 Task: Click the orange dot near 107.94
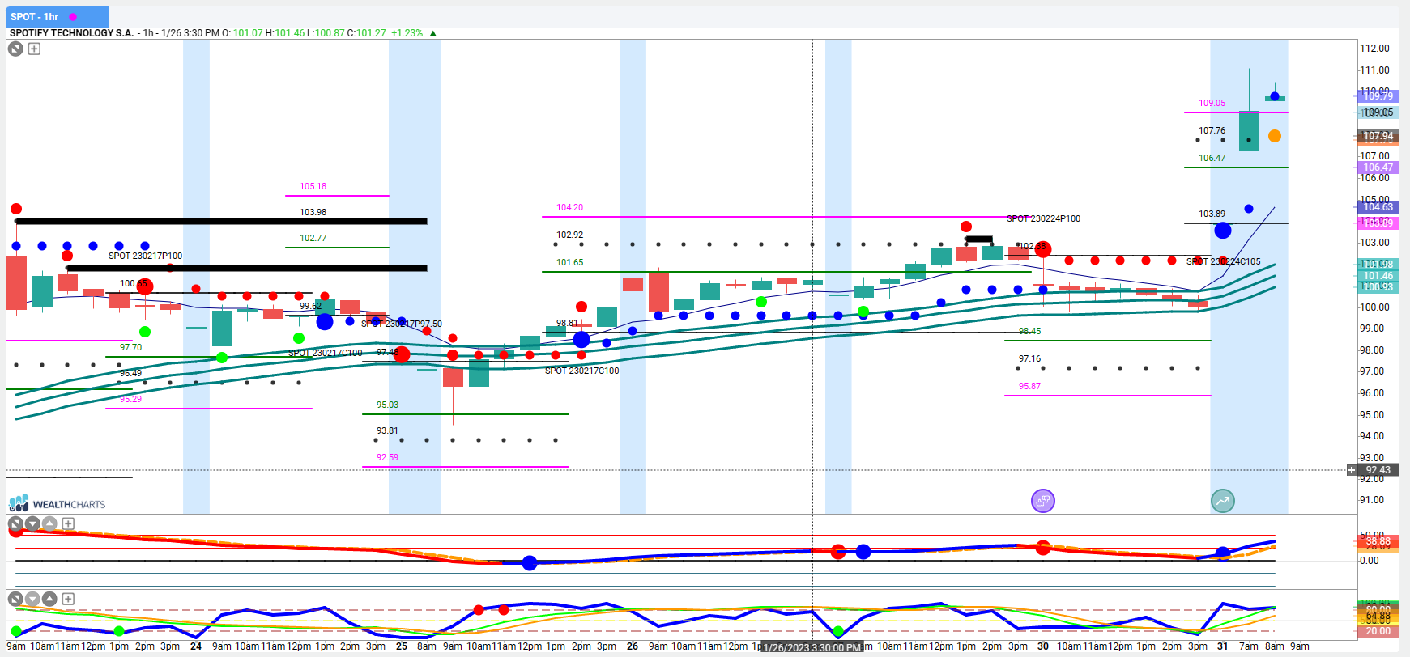[1275, 136]
